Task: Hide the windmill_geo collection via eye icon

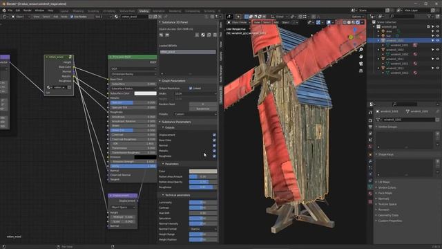Action: click(438, 26)
